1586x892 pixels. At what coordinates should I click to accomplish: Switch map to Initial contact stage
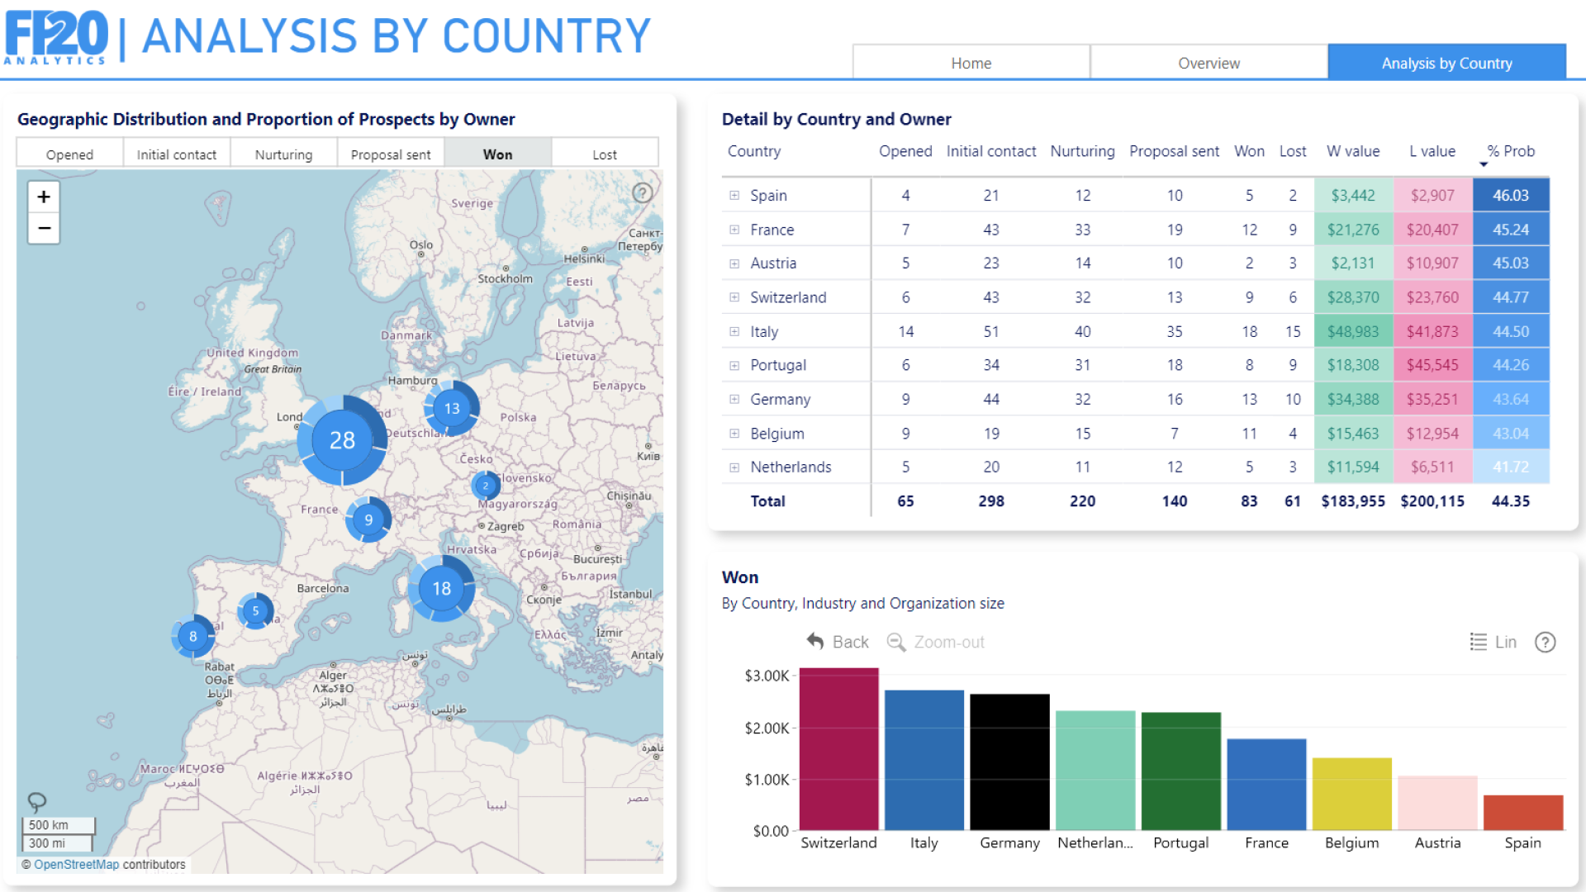(x=177, y=154)
